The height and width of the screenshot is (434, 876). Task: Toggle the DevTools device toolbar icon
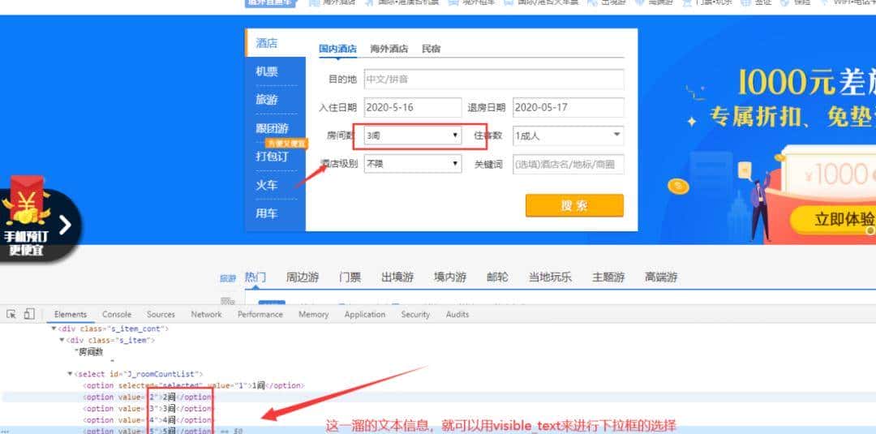(x=29, y=314)
